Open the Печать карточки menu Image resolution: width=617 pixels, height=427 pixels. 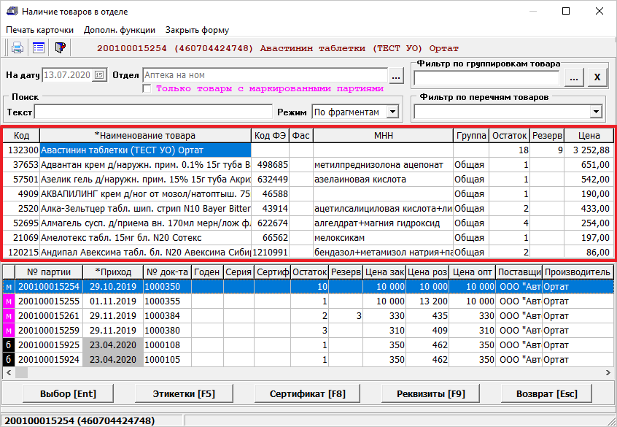(39, 30)
